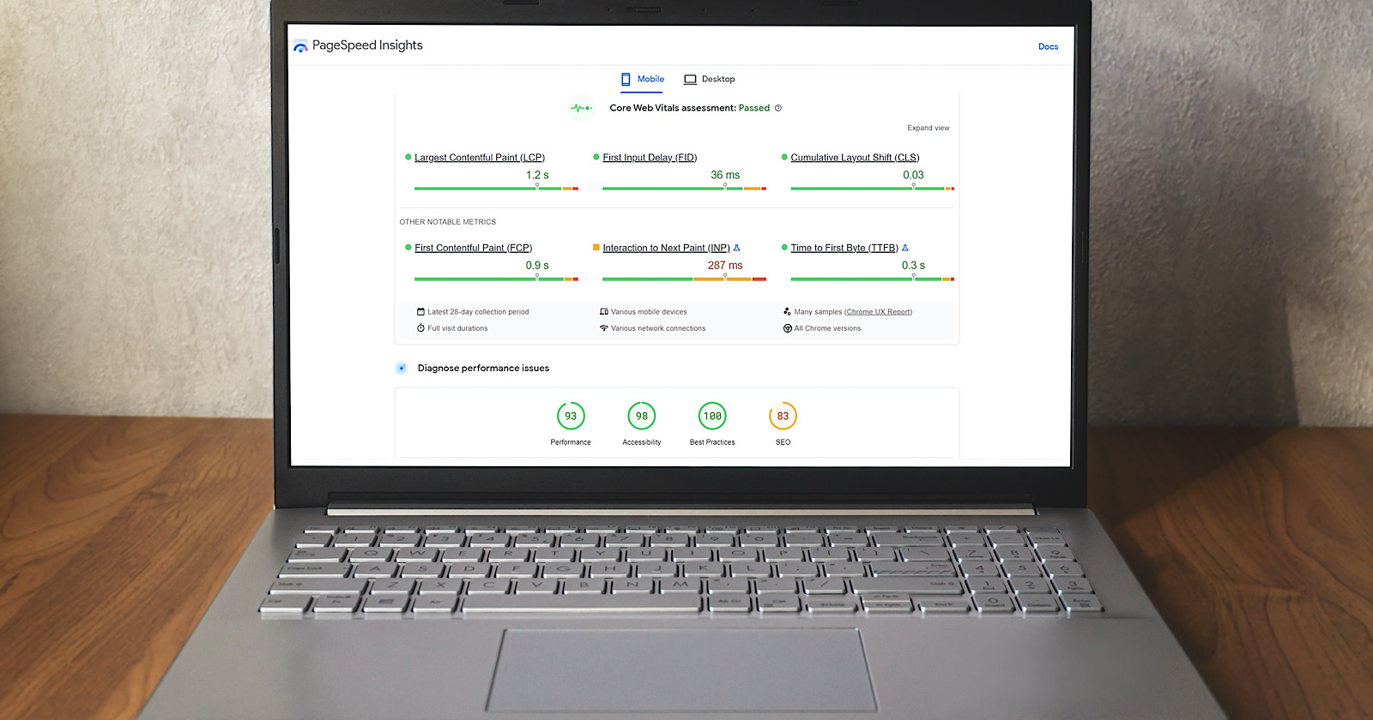Image resolution: width=1373 pixels, height=720 pixels.
Task: Open First Input Delay (FID) link
Action: tap(650, 158)
